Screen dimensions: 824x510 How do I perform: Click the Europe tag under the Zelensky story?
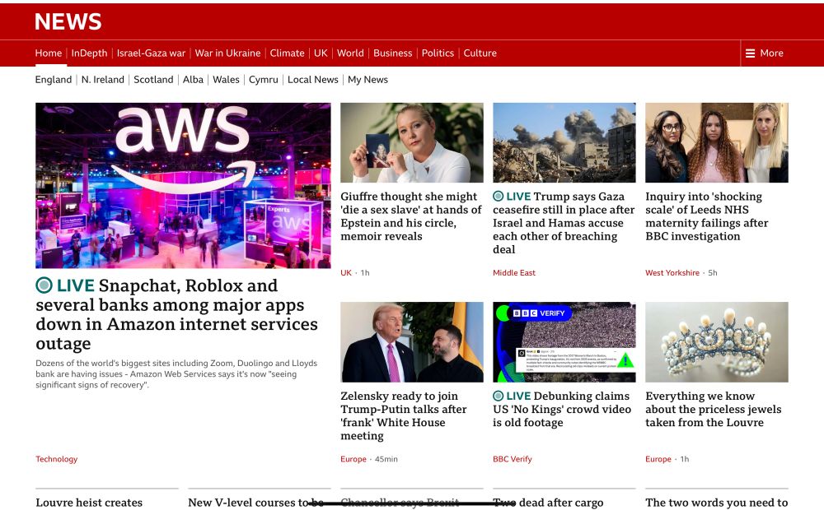coord(353,459)
